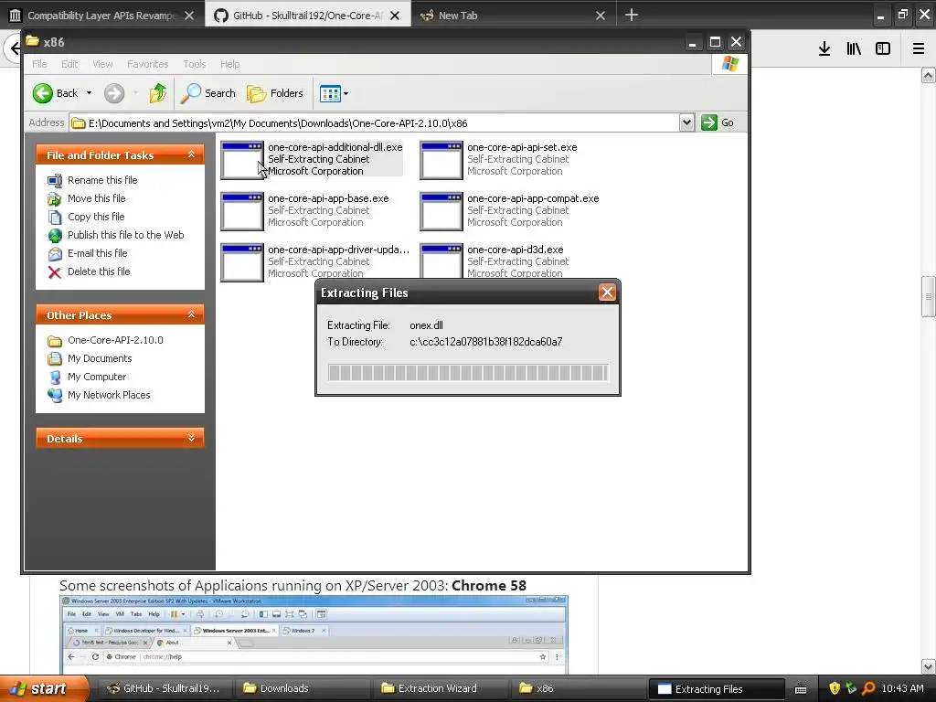Switch to Extracting Files taskbar button
Viewport: 936px width, 702px height.
(x=716, y=689)
